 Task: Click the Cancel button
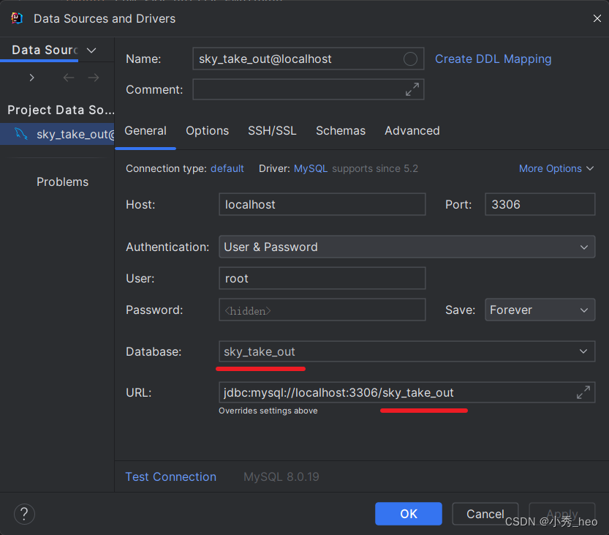485,514
